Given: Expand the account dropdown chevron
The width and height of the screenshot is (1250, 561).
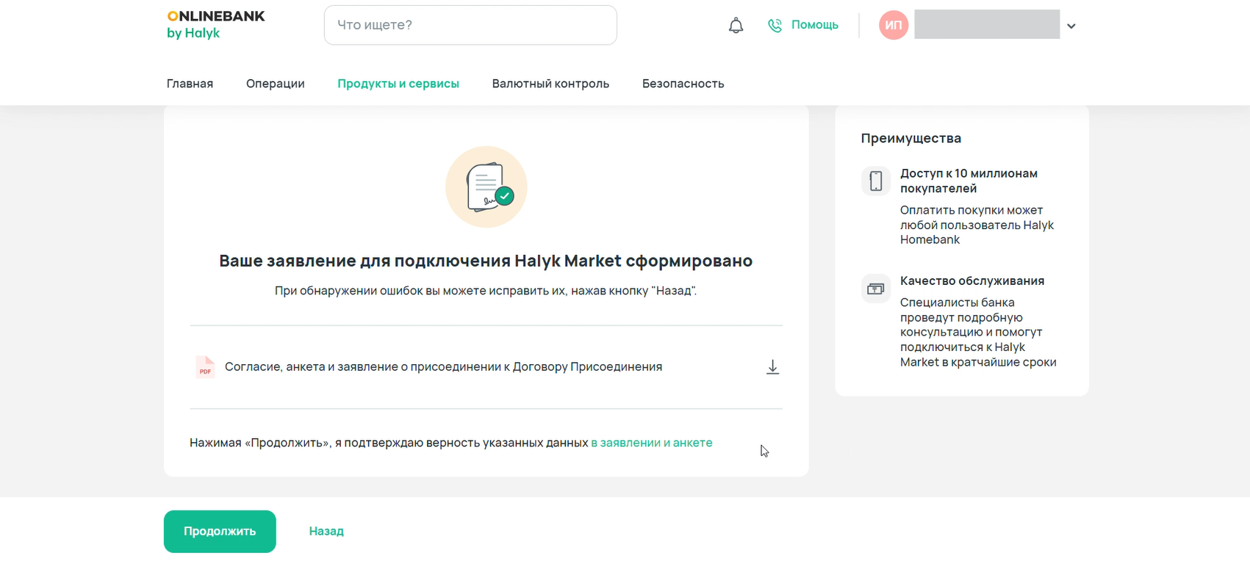Looking at the screenshot, I should click(x=1071, y=26).
